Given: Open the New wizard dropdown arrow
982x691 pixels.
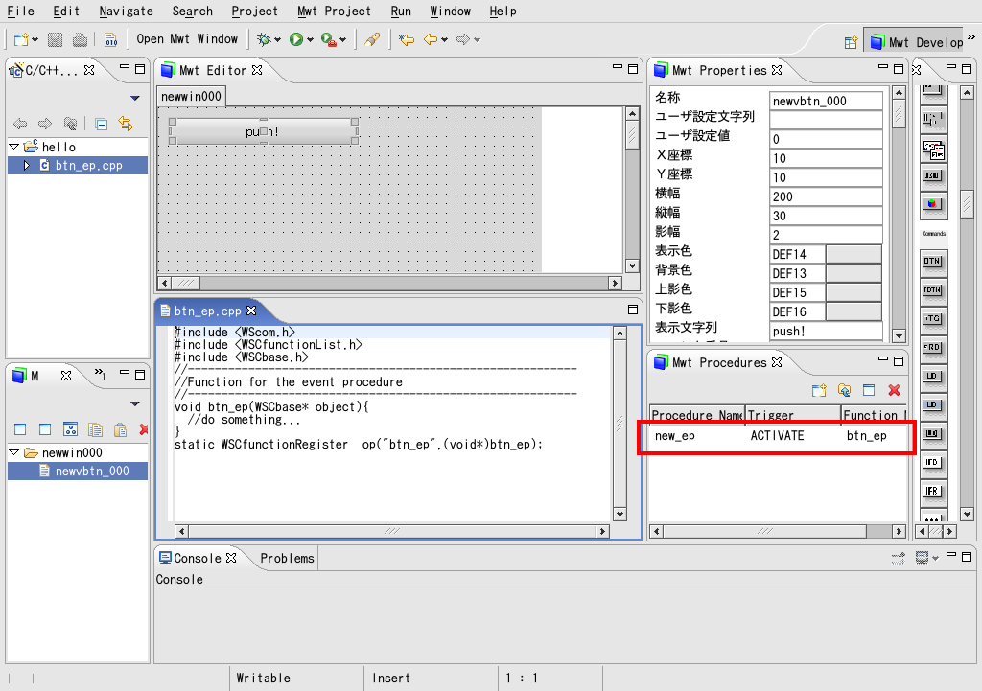Looking at the screenshot, I should click(35, 40).
